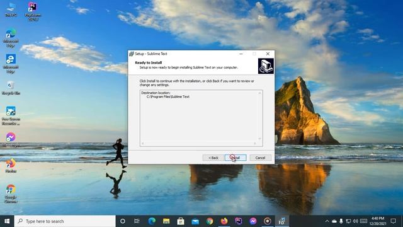
Task: Select the Firefox desktop icon
Action: point(11,165)
